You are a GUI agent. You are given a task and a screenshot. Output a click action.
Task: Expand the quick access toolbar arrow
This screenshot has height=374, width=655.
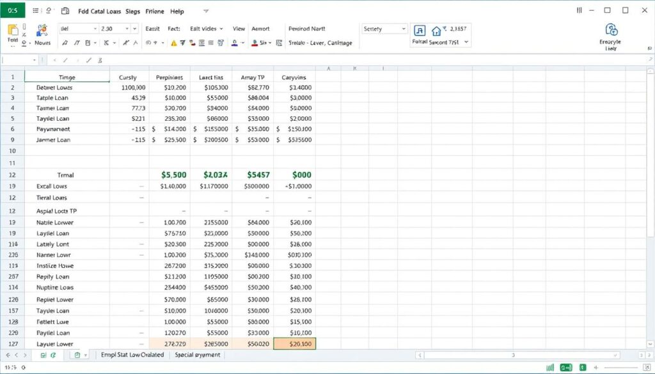(x=206, y=12)
